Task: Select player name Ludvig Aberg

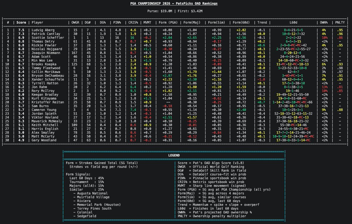Action: point(43,30)
